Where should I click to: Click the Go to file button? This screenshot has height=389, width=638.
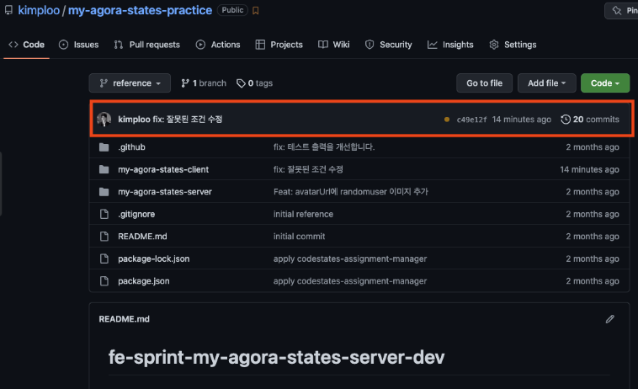pyautogui.click(x=484, y=83)
